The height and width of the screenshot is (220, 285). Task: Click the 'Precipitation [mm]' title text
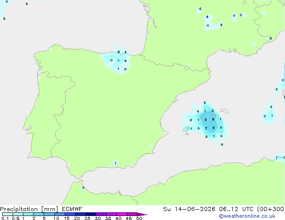coord(29,209)
